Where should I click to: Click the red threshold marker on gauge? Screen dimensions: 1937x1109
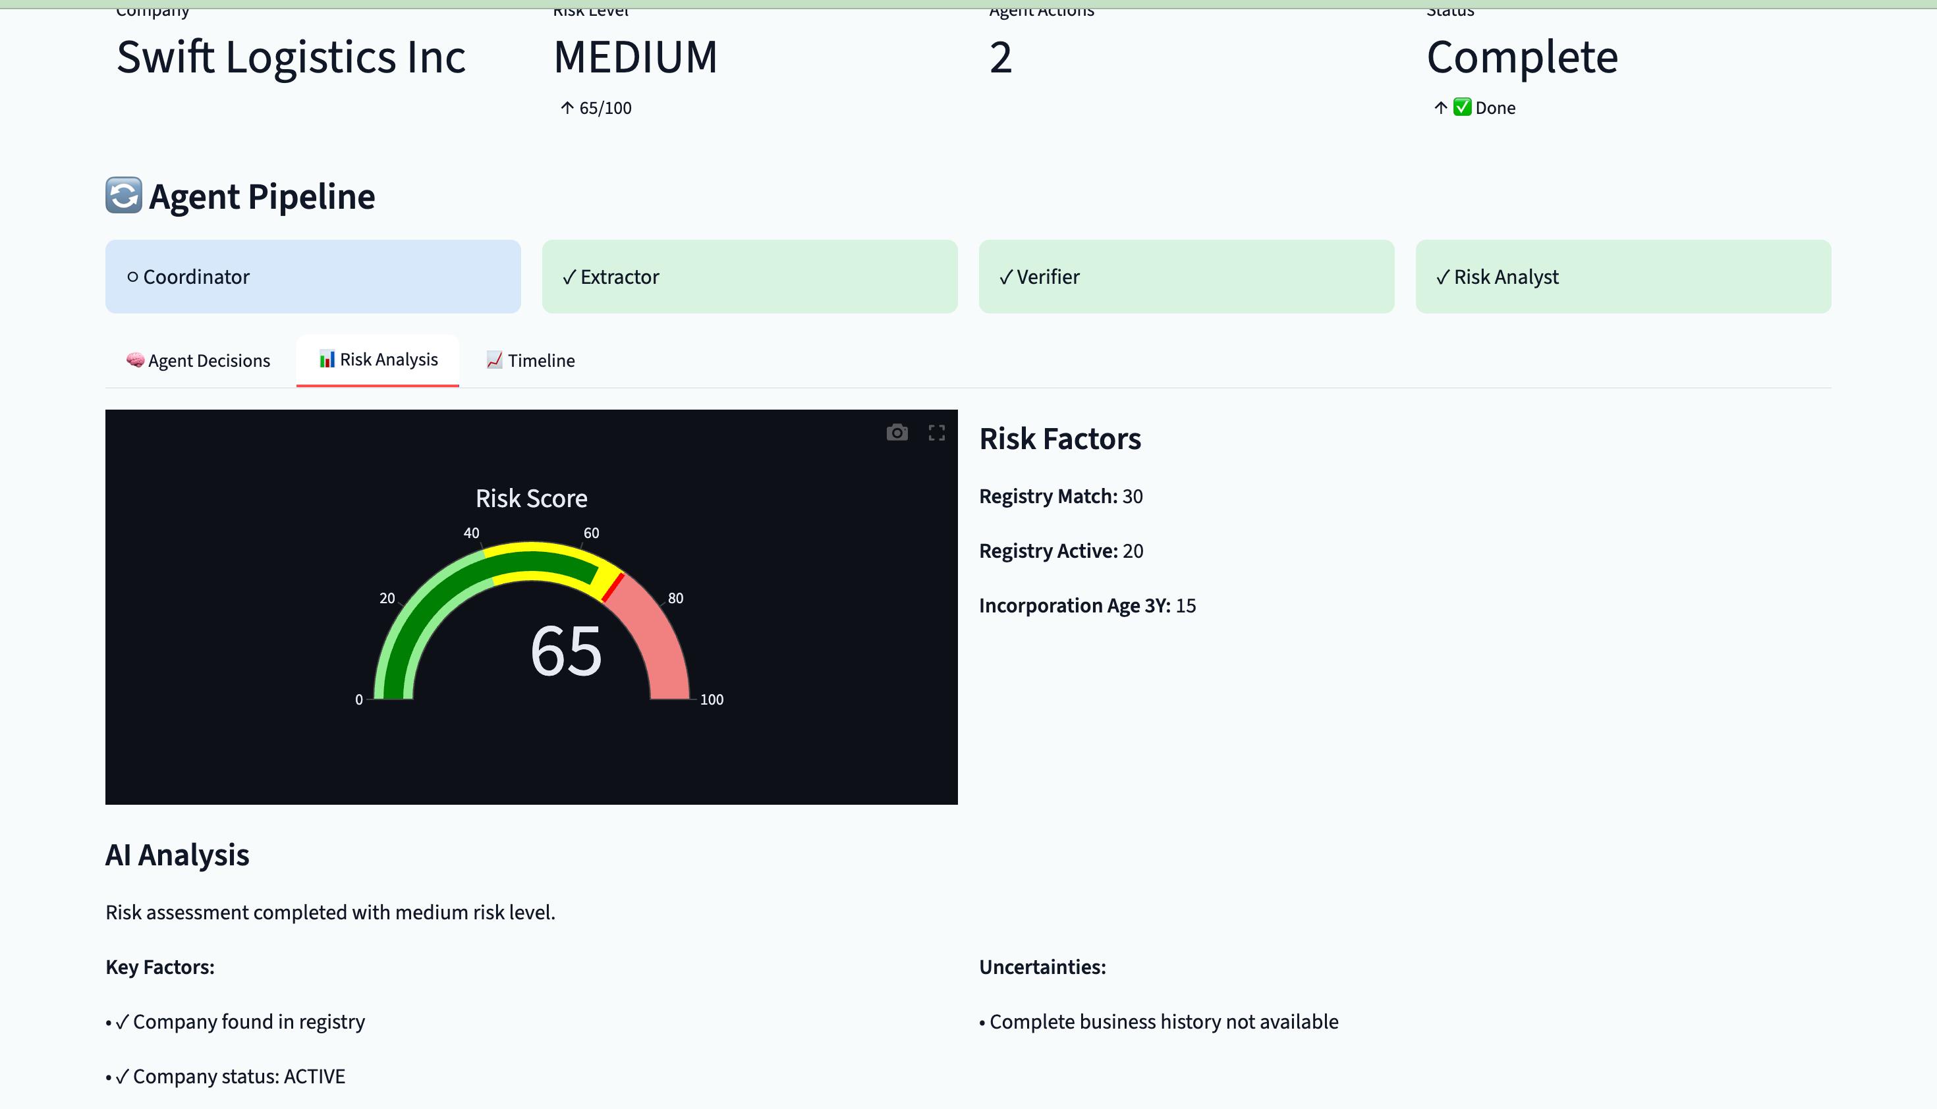(613, 587)
